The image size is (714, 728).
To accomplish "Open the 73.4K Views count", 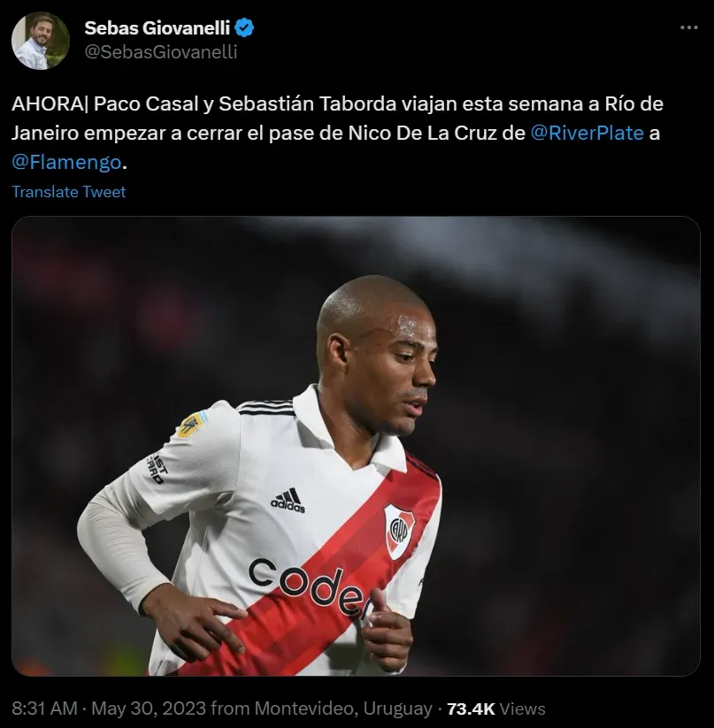I will pos(495,709).
